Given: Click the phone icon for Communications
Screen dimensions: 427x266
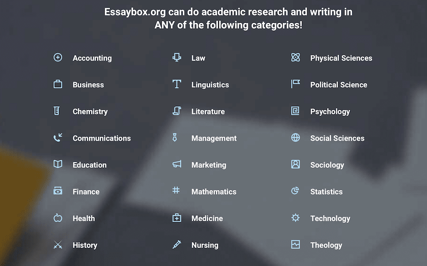Looking at the screenshot, I should pyautogui.click(x=58, y=137).
